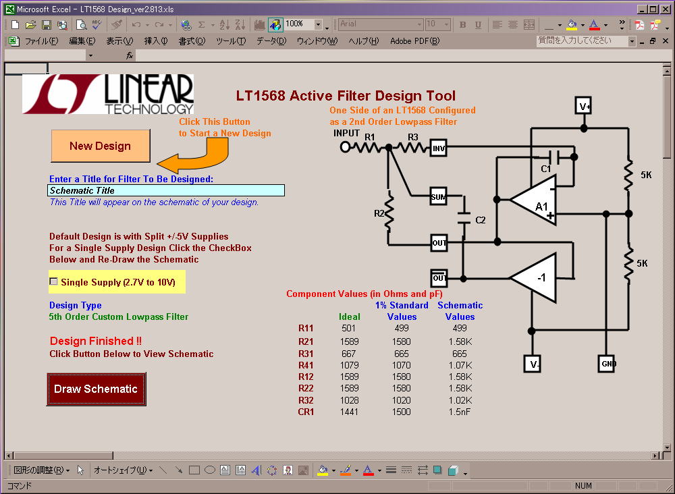The image size is (675, 494).
Task: Select the Rectangle drawing tool
Action: (194, 470)
